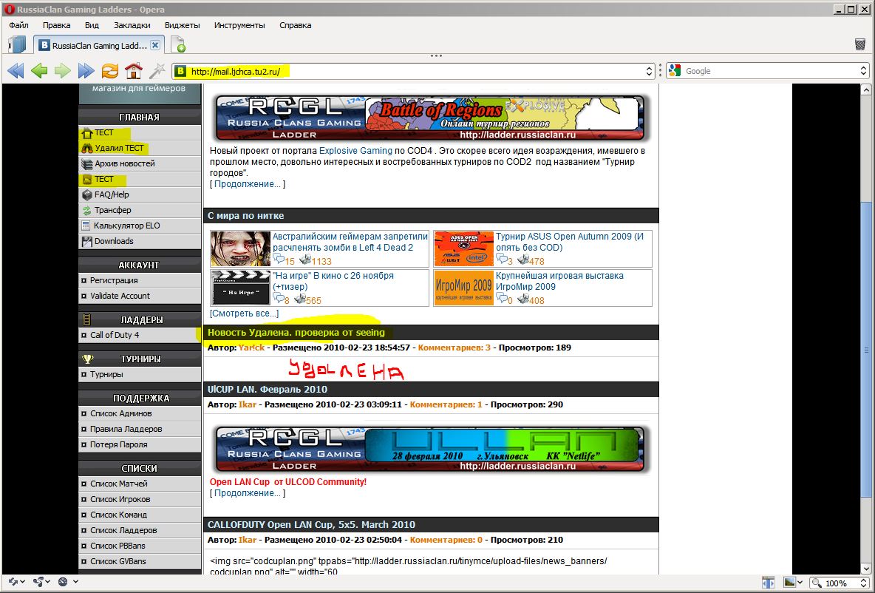Click the Fast Forward navigation button
This screenshot has height=593, width=875.
click(86, 71)
